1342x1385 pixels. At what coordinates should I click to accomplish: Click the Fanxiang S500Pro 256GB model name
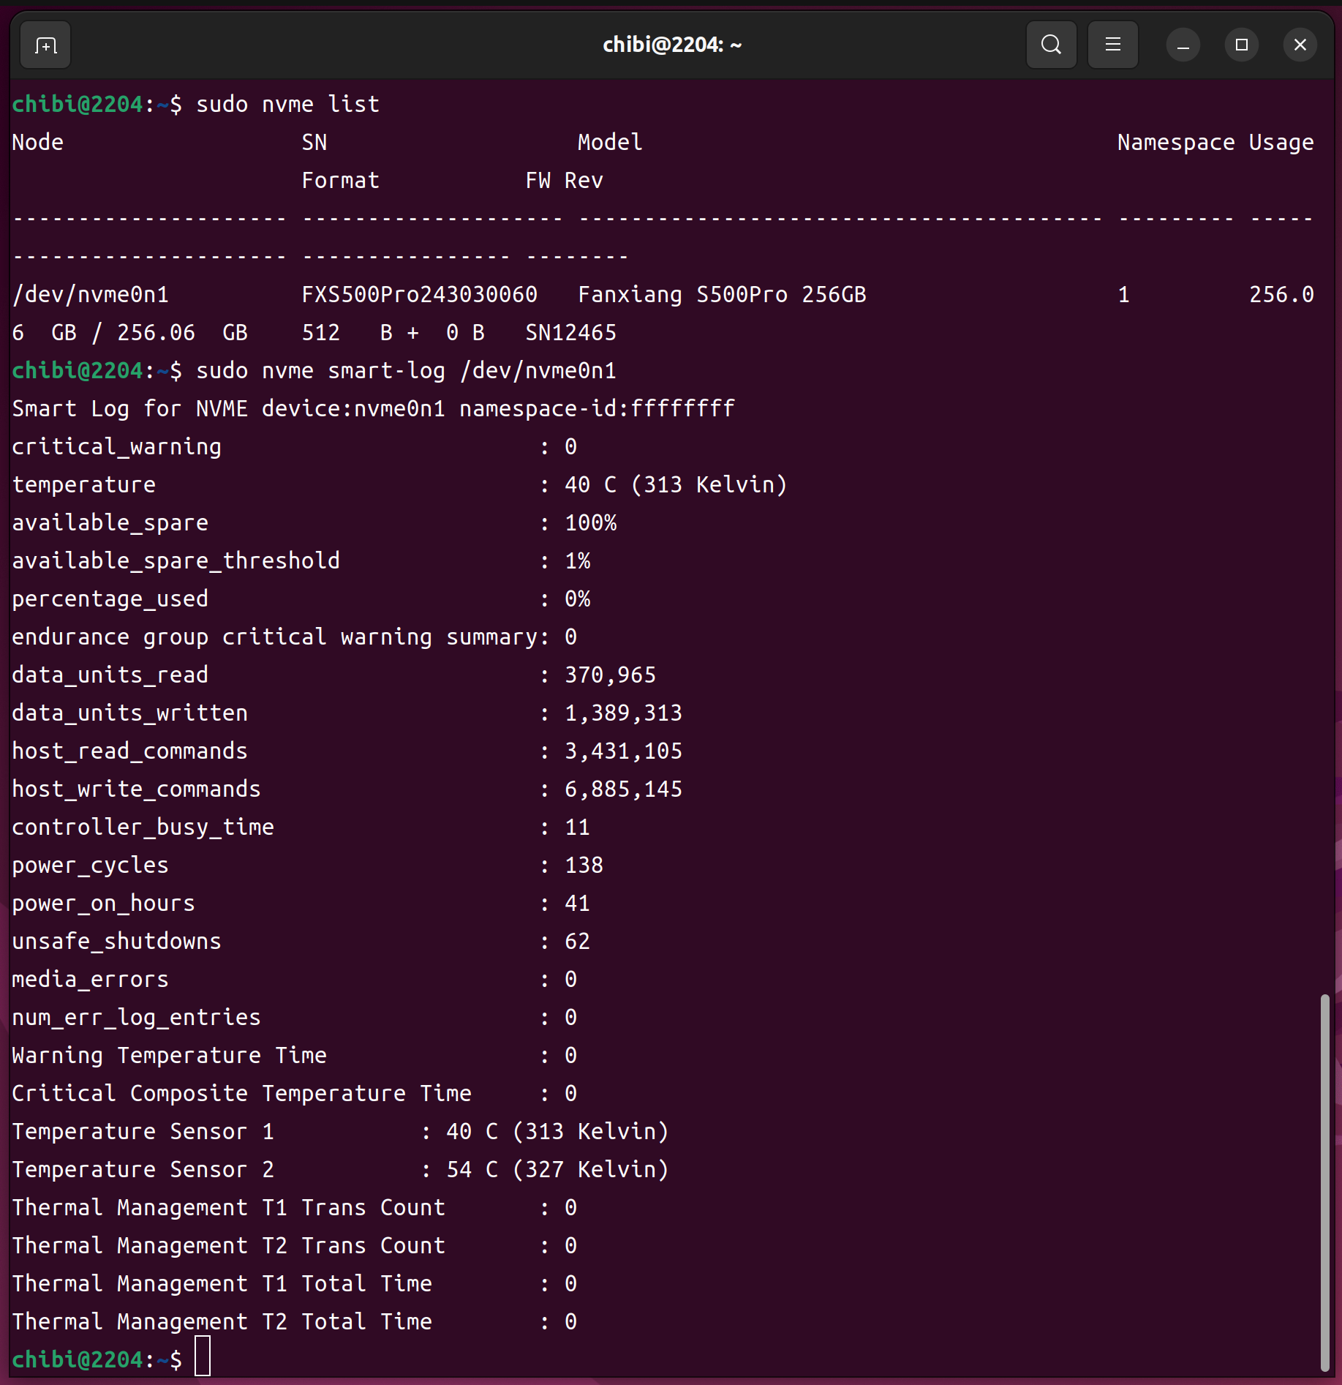tap(721, 295)
